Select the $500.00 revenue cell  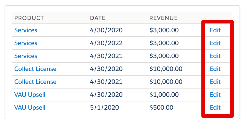click(161, 108)
